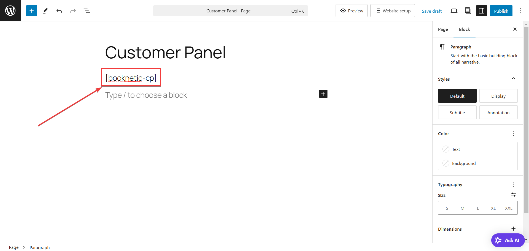529x251 pixels.
Task: Click the Publish button
Action: (501, 11)
